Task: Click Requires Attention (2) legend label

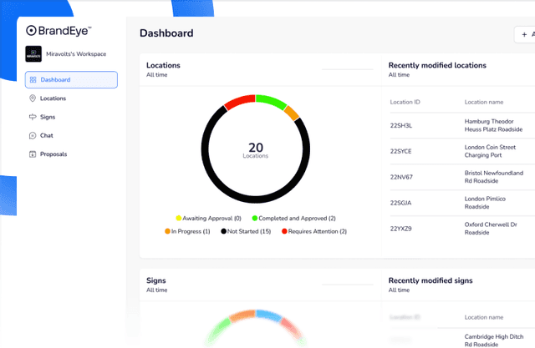Action: (318, 231)
